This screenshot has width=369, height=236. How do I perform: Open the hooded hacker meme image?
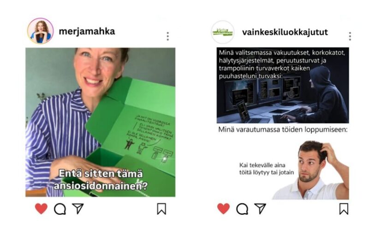283,85
